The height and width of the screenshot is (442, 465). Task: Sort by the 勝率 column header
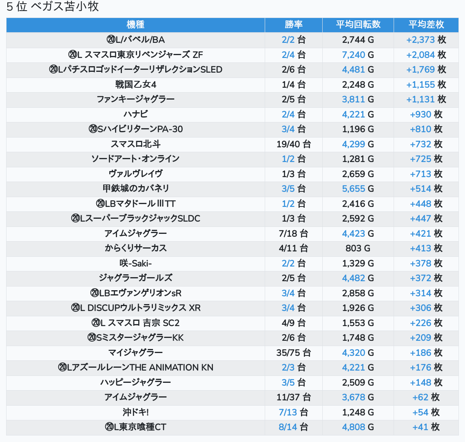coord(293,25)
